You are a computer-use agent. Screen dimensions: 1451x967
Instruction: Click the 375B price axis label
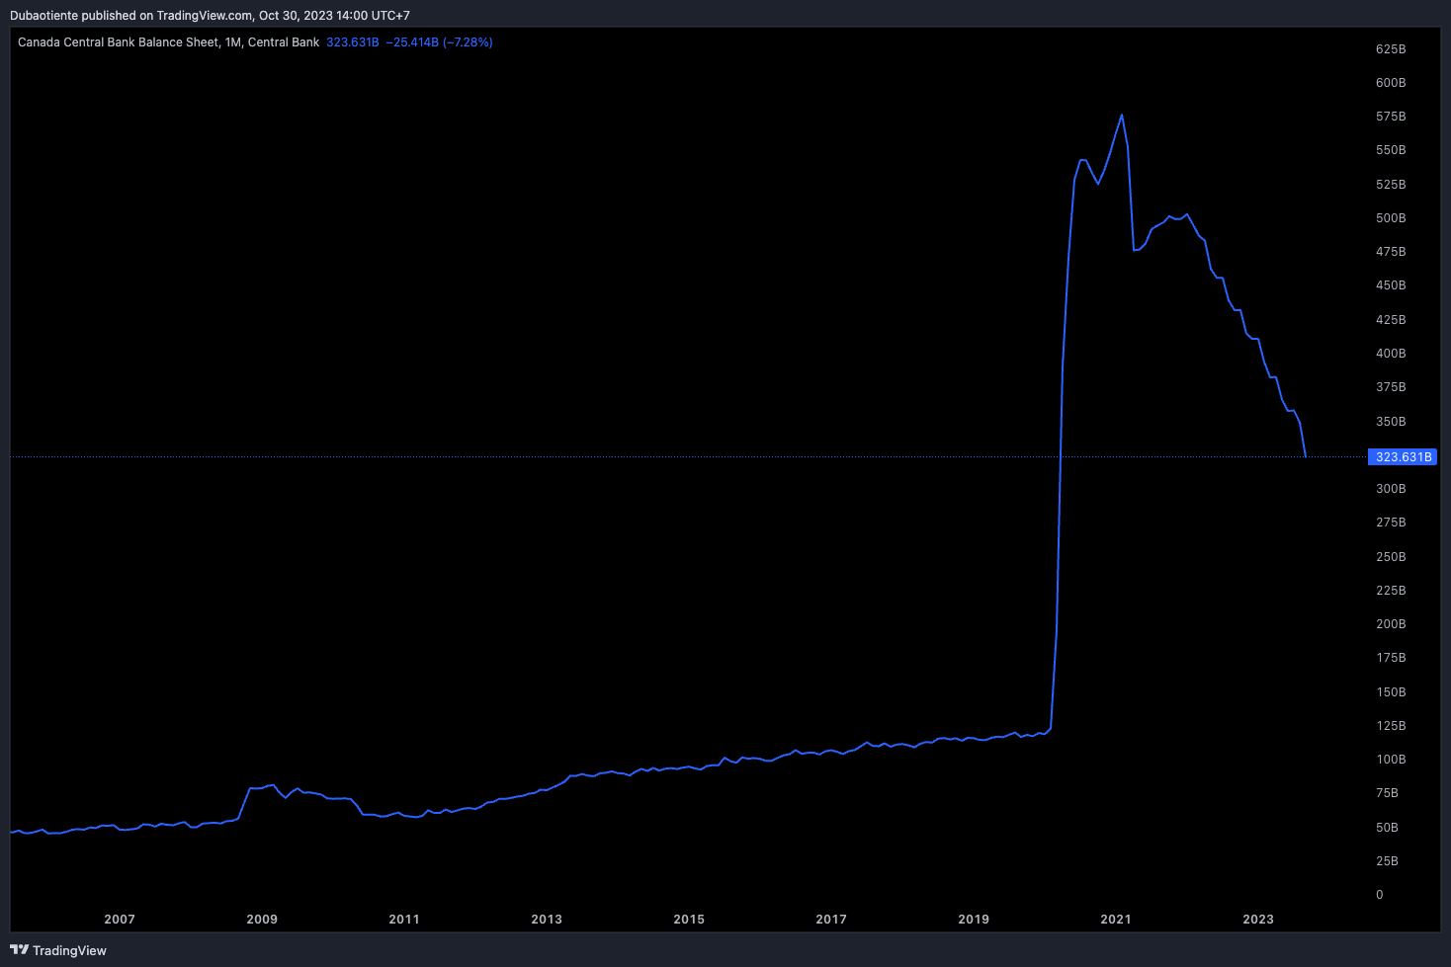tap(1391, 387)
